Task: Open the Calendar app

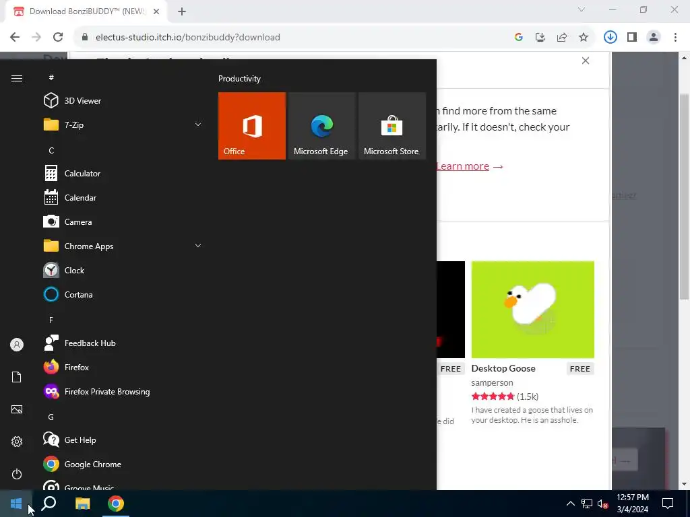Action: point(123,197)
